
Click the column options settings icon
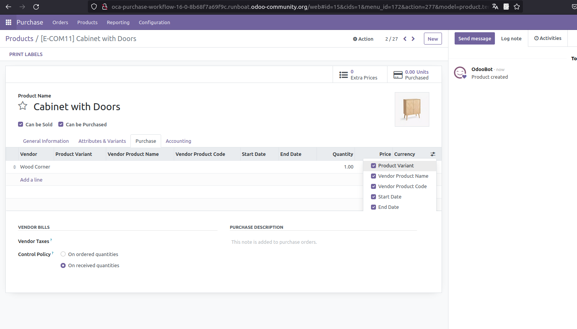click(433, 154)
